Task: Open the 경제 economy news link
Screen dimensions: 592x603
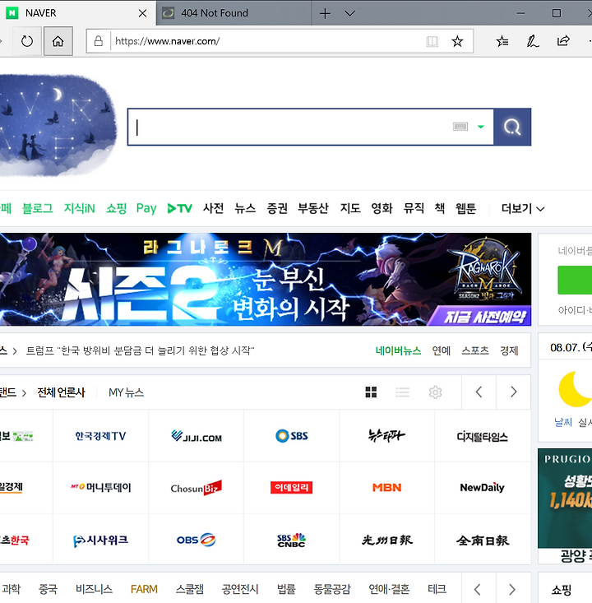Action: tap(509, 350)
